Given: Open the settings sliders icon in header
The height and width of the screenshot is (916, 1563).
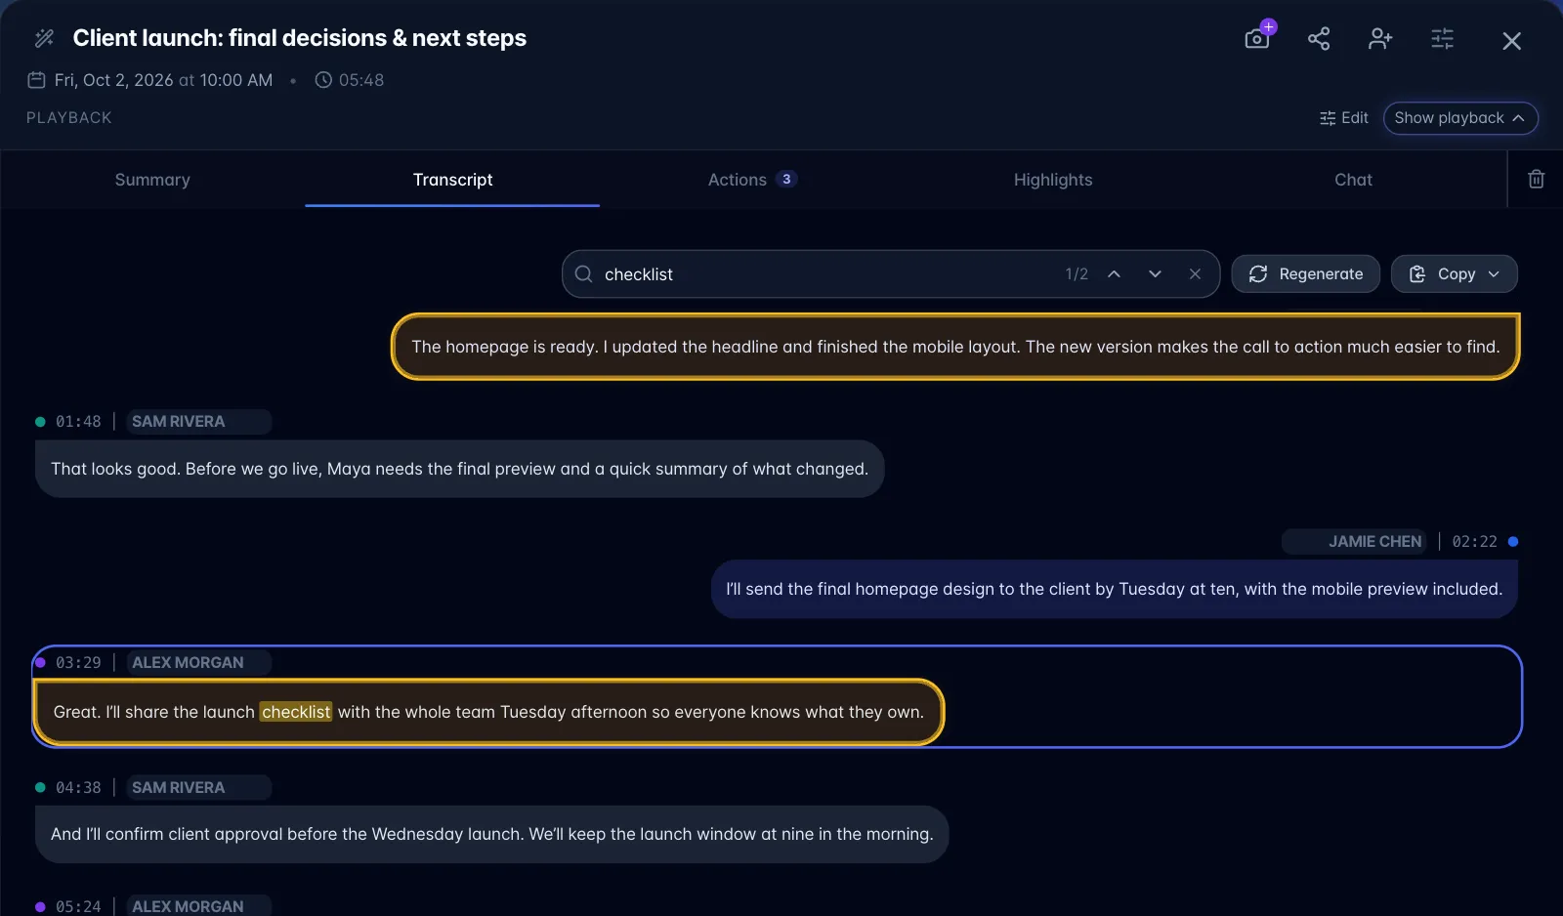Looking at the screenshot, I should pyautogui.click(x=1443, y=38).
